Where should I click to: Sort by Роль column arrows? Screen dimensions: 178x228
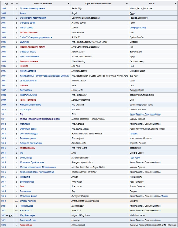pos(176,4)
